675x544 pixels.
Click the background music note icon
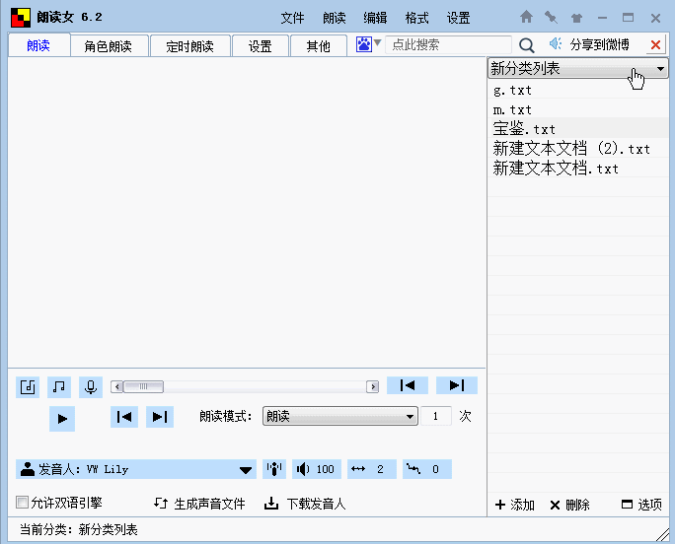pos(59,386)
